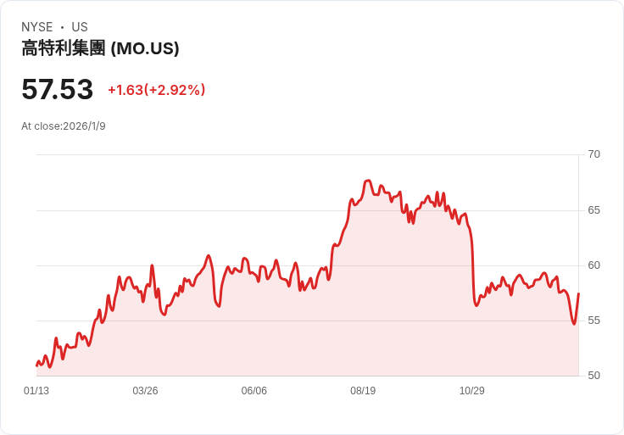Click the At close 2026/1/9 text
The width and height of the screenshot is (624, 435).
tap(64, 126)
